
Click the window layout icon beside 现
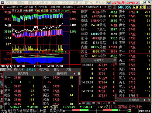(110, 7)
